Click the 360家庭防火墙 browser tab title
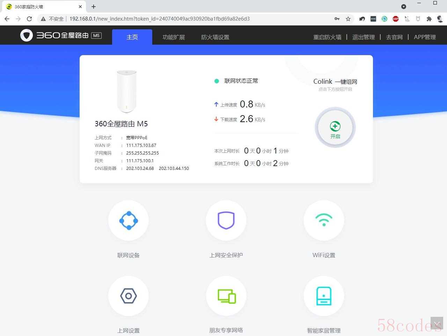Image resolution: width=447 pixels, height=336 pixels. pos(29,7)
